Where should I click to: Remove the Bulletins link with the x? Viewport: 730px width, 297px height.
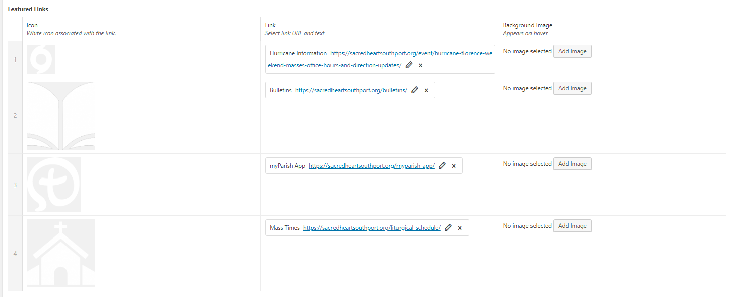(426, 90)
